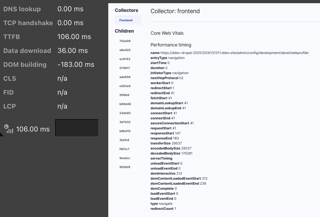
Task: Open child request b69d48
Action: point(125,104)
